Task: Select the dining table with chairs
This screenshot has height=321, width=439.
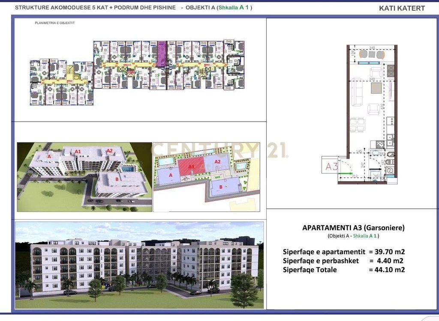Action: [x=358, y=125]
